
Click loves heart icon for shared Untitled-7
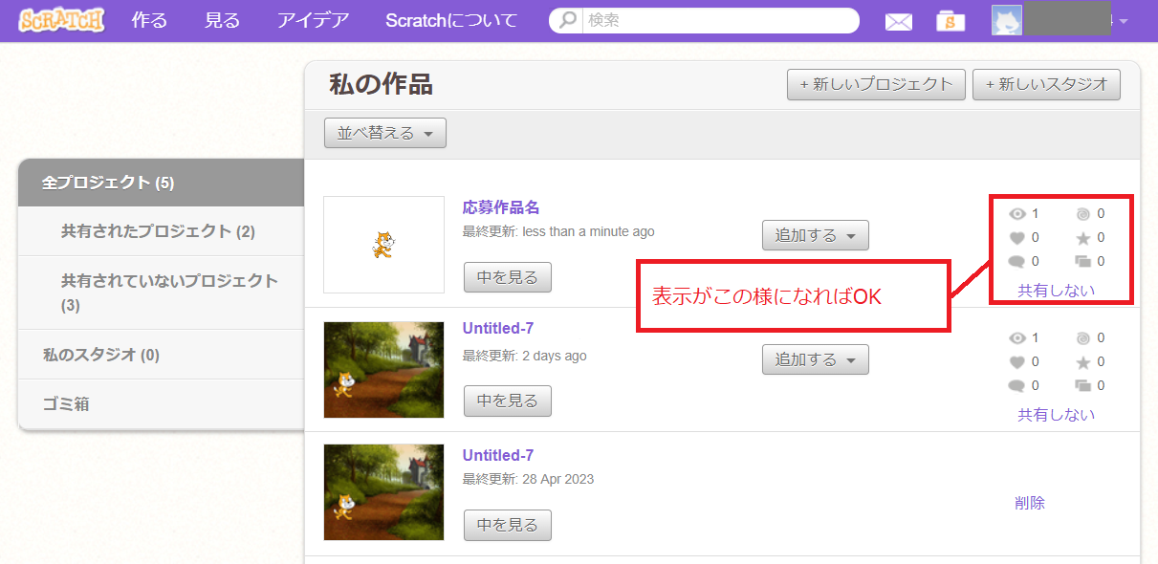click(1016, 362)
